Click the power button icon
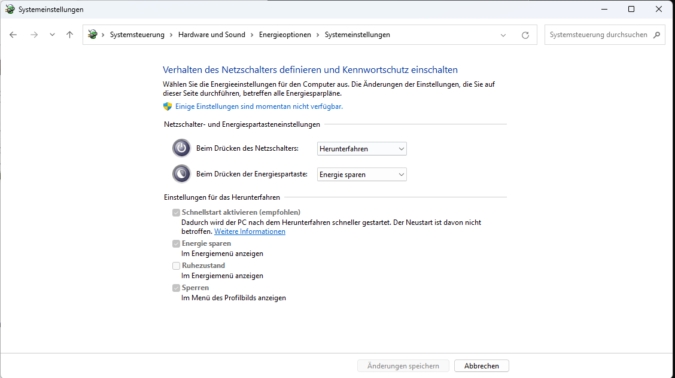675x378 pixels. (181, 148)
